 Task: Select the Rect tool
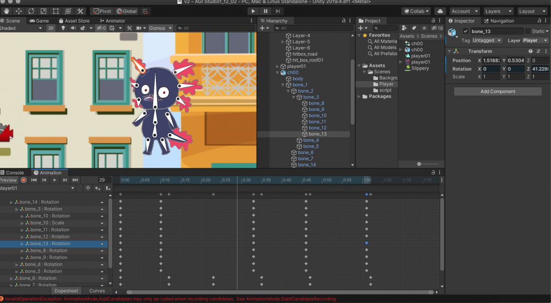(x=56, y=11)
